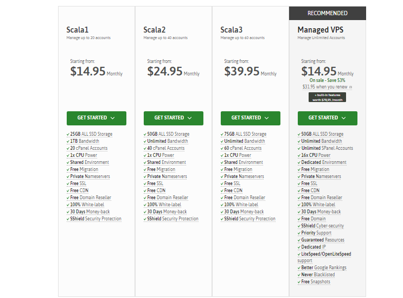
Task: Click checkmark beside Scala2 Unlimited Bandwidth
Action: coord(145,141)
